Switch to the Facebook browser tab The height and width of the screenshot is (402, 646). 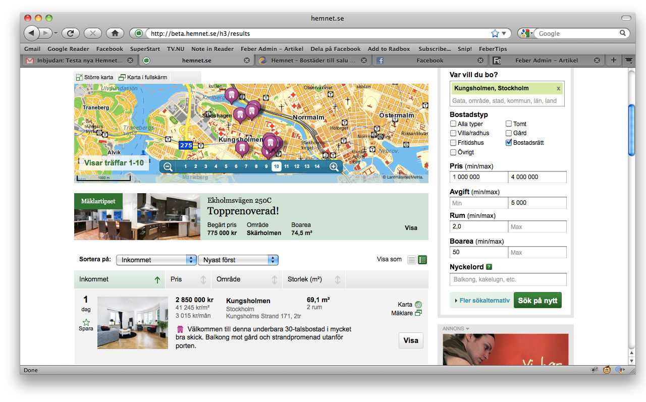[429, 61]
